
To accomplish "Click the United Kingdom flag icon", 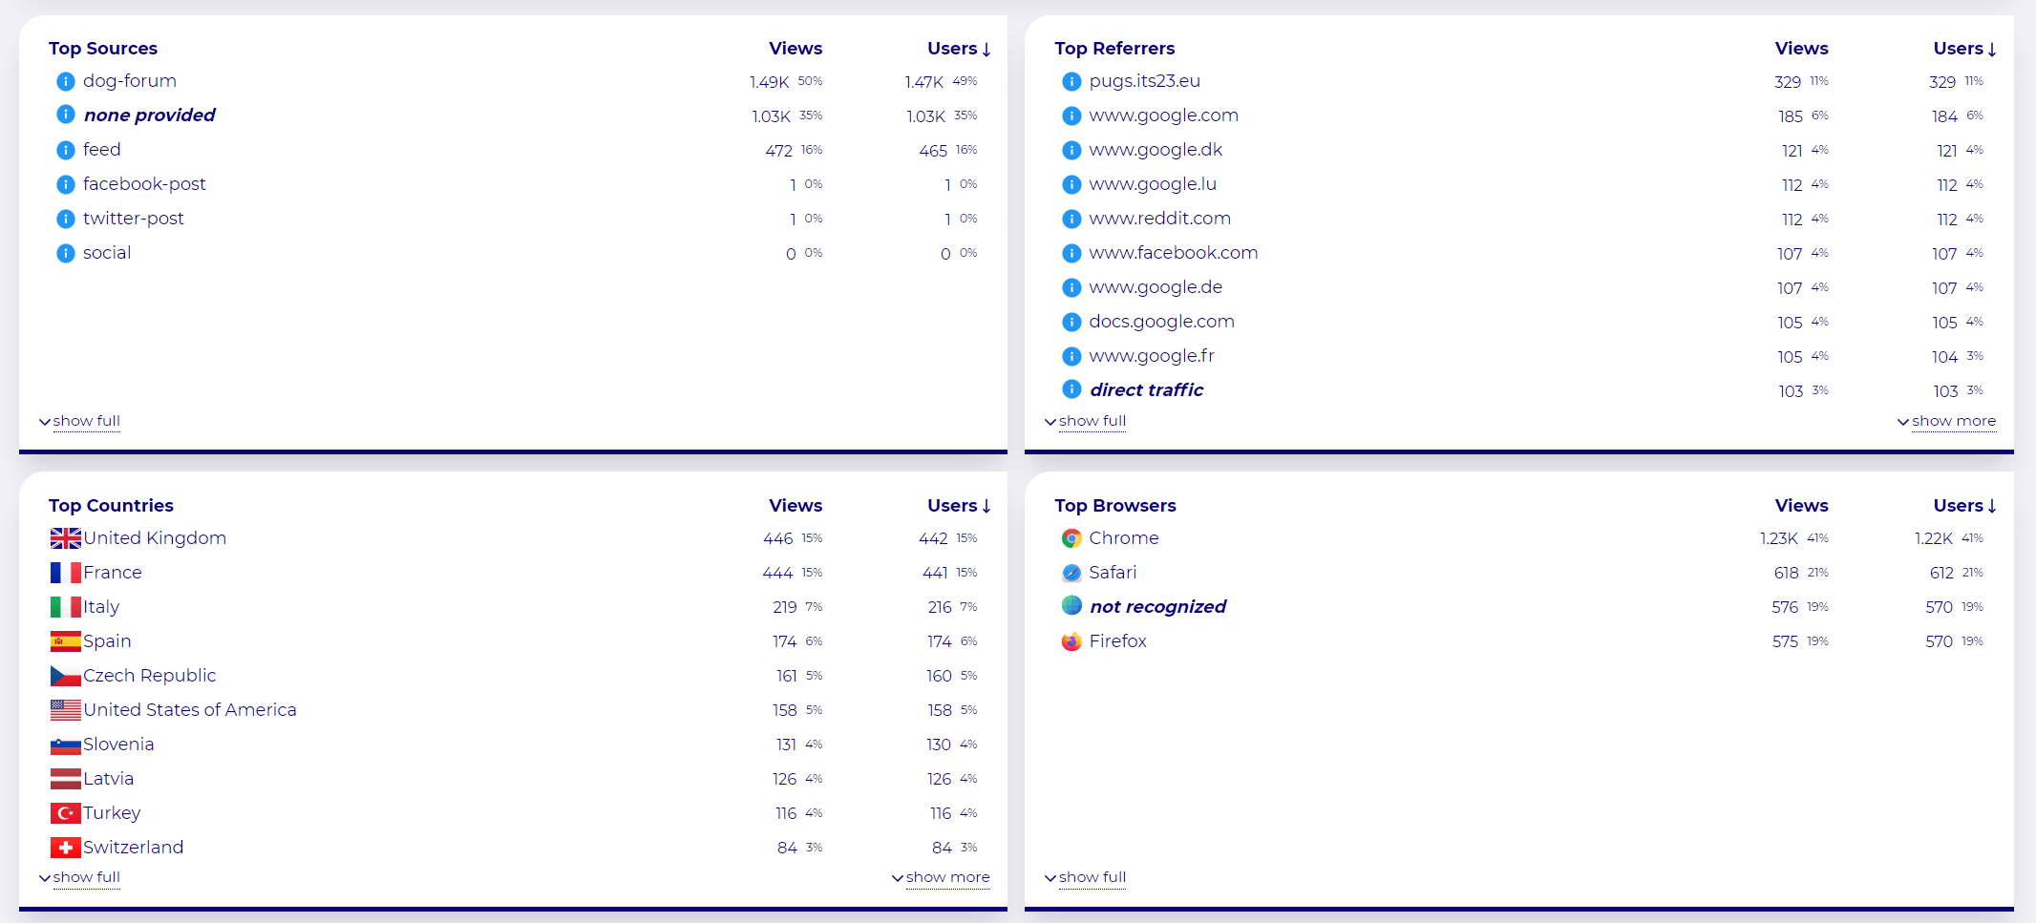I will click(66, 538).
